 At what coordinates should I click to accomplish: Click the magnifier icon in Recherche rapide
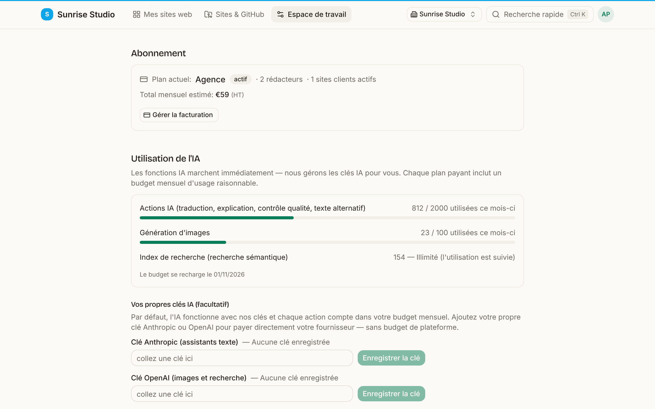tap(496, 14)
